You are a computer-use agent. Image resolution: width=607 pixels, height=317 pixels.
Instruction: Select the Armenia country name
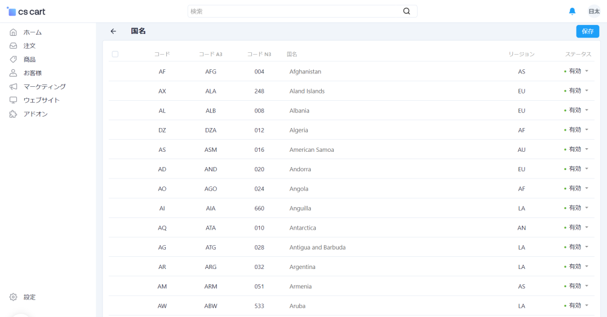(300, 287)
